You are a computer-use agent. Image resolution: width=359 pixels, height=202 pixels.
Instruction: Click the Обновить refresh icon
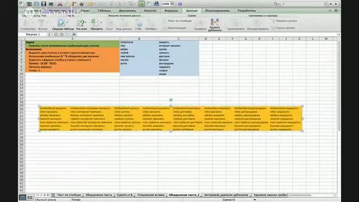tap(95, 22)
